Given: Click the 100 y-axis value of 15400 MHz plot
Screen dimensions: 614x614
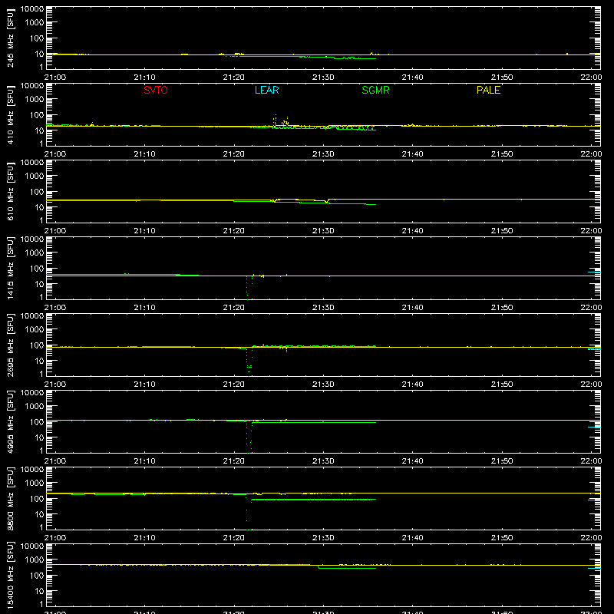Looking at the screenshot, I should coord(37,576).
